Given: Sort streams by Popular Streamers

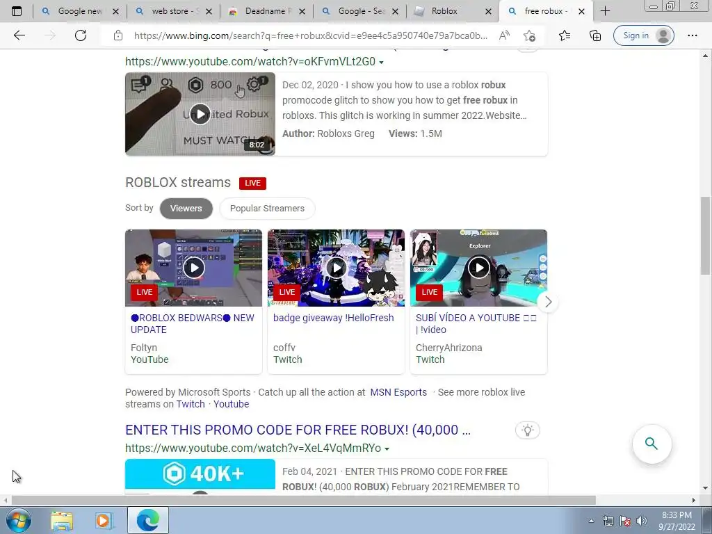Looking at the screenshot, I should [x=267, y=209].
